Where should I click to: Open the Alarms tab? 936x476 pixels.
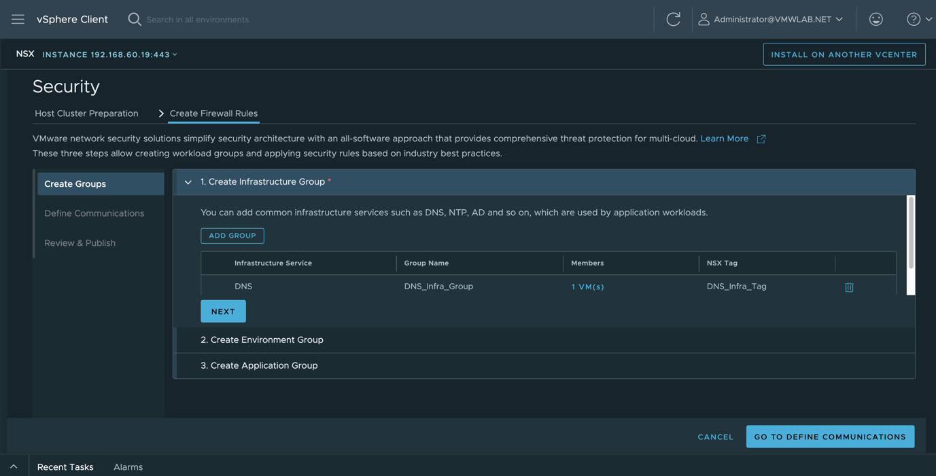[x=128, y=466]
